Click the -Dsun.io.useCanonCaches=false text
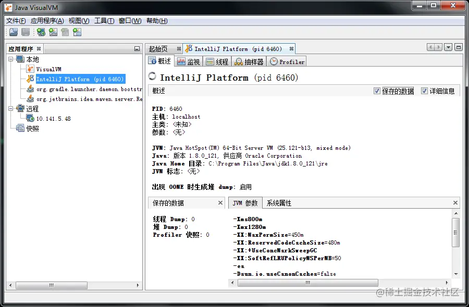The width and height of the screenshot is (469, 307). click(x=285, y=274)
